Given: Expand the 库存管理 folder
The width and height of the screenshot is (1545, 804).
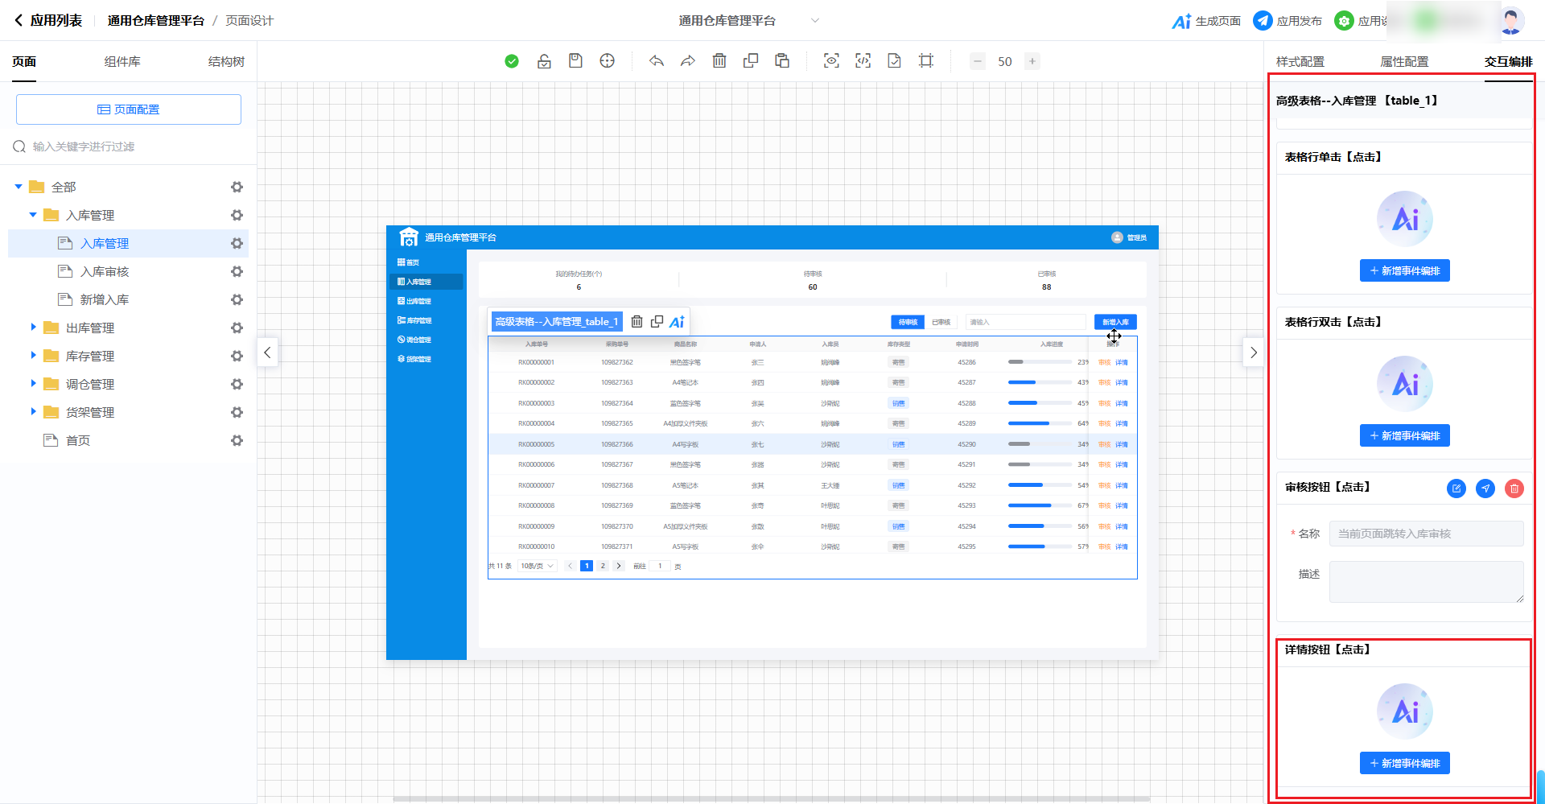Looking at the screenshot, I should point(33,356).
